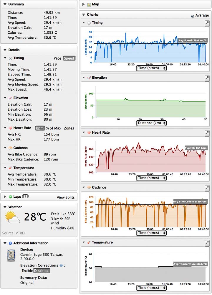Screen dimensions: 212x295
Task: Click the Avg Speed: 29.4 km/h chart label
Action: coord(193,40)
